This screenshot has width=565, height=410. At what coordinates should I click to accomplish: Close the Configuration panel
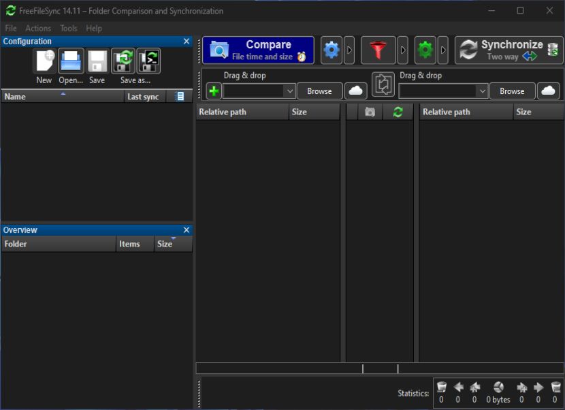(187, 41)
